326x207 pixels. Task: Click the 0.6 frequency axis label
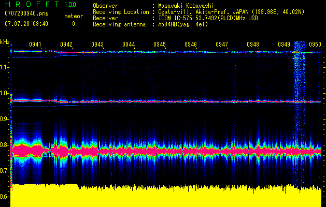(x=4, y=197)
